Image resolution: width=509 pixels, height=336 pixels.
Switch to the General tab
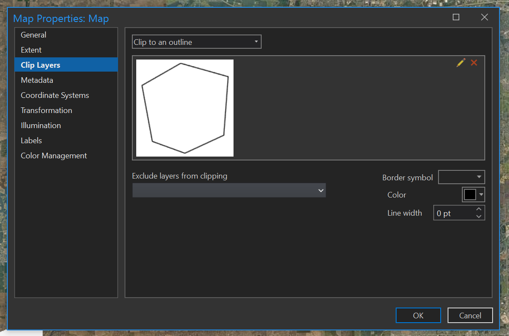click(x=33, y=35)
